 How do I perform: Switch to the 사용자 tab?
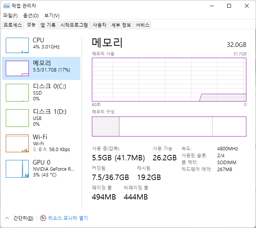[100, 25]
